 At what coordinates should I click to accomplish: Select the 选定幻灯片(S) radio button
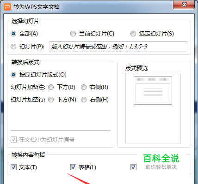coord(133,34)
